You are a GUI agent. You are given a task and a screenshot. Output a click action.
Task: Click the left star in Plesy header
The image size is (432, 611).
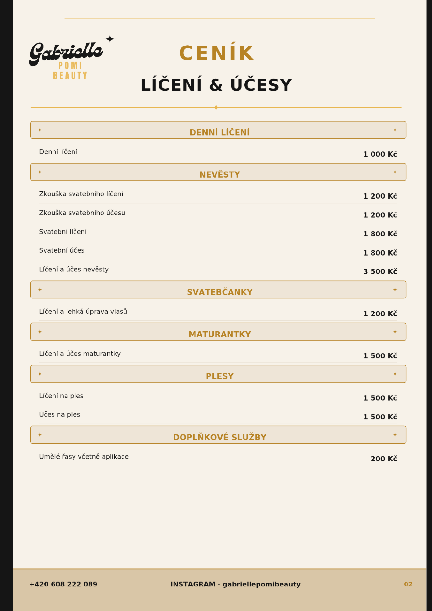(40, 374)
